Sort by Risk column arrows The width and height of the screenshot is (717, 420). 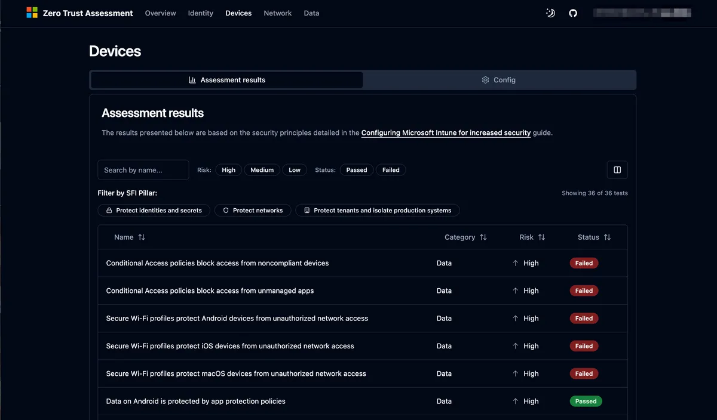click(x=541, y=237)
